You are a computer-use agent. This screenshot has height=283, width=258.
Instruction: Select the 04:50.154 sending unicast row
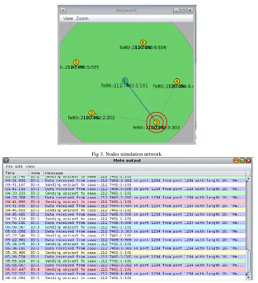coord(125,219)
